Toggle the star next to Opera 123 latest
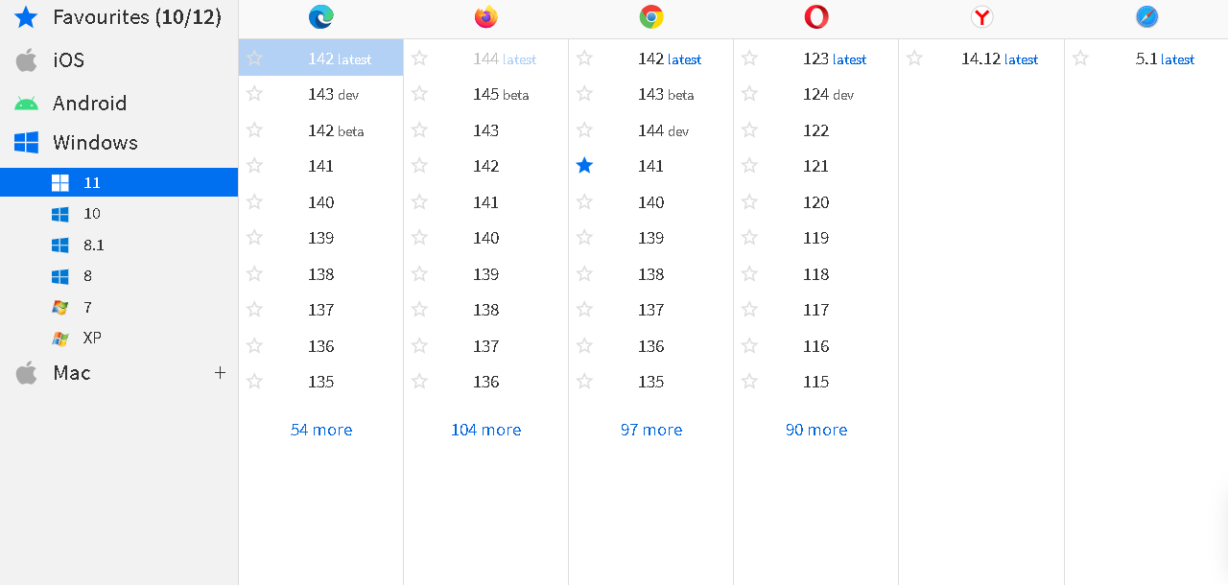Screen dimensions: 1228x585 (x=749, y=58)
